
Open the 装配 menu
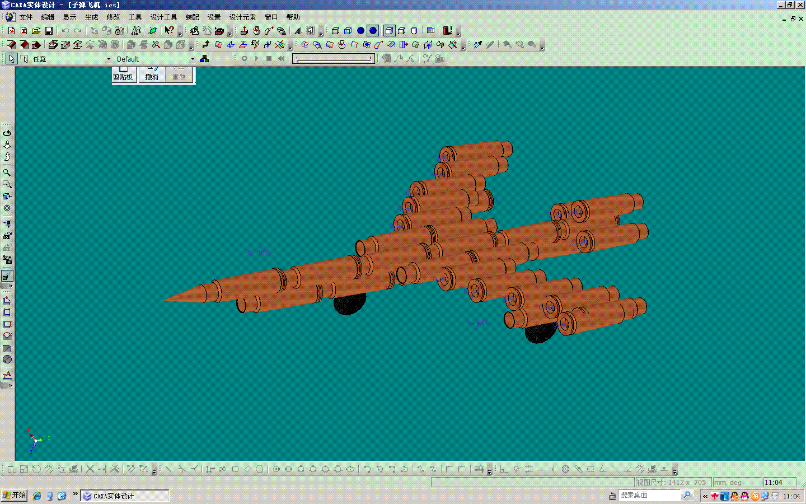click(x=192, y=17)
